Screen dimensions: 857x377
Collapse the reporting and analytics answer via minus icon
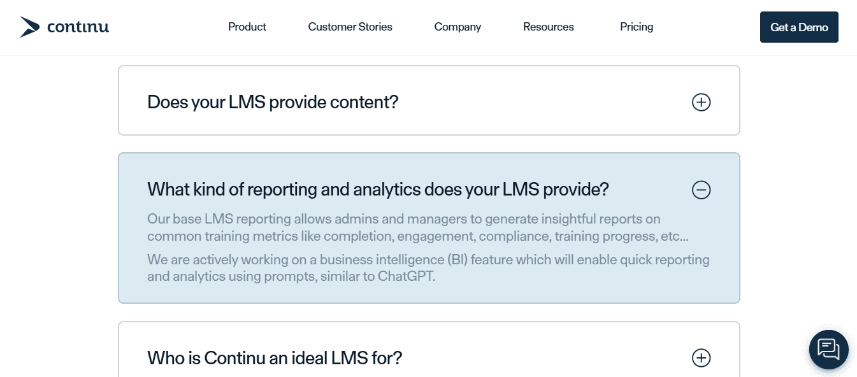701,190
